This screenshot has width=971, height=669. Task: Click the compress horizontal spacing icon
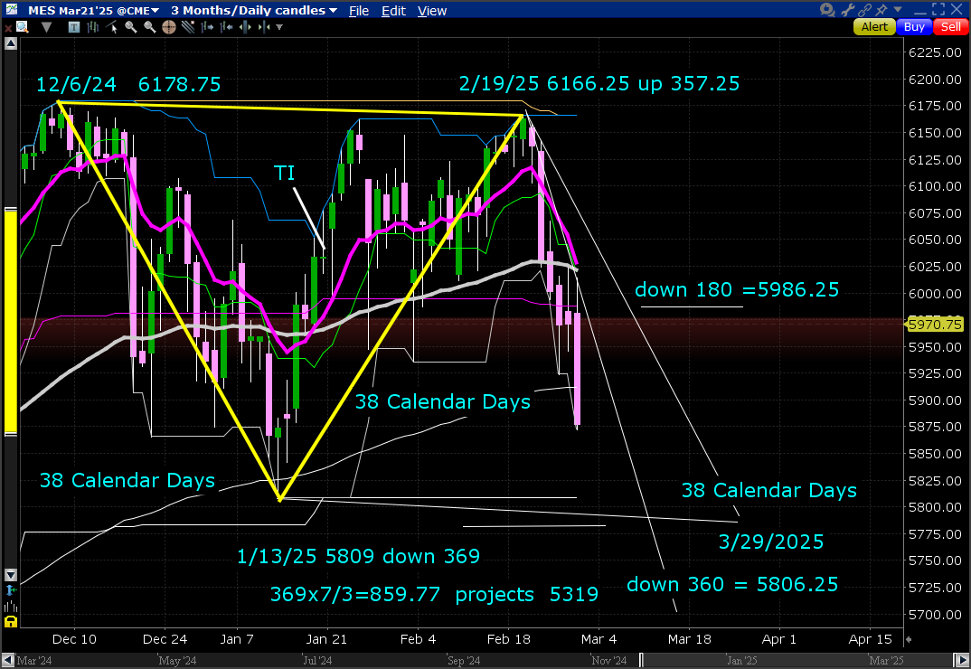[264, 27]
